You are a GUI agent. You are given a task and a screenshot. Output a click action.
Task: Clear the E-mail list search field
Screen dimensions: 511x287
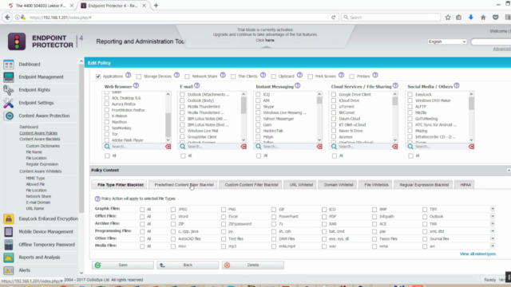[244, 147]
